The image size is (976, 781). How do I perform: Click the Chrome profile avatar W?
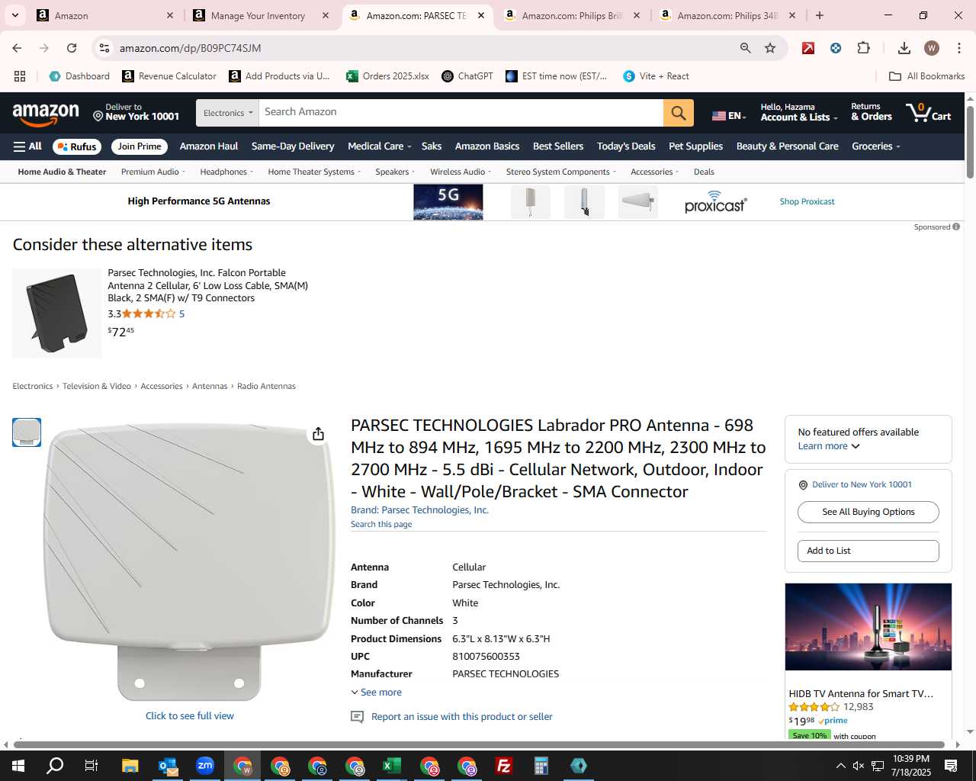(x=931, y=48)
